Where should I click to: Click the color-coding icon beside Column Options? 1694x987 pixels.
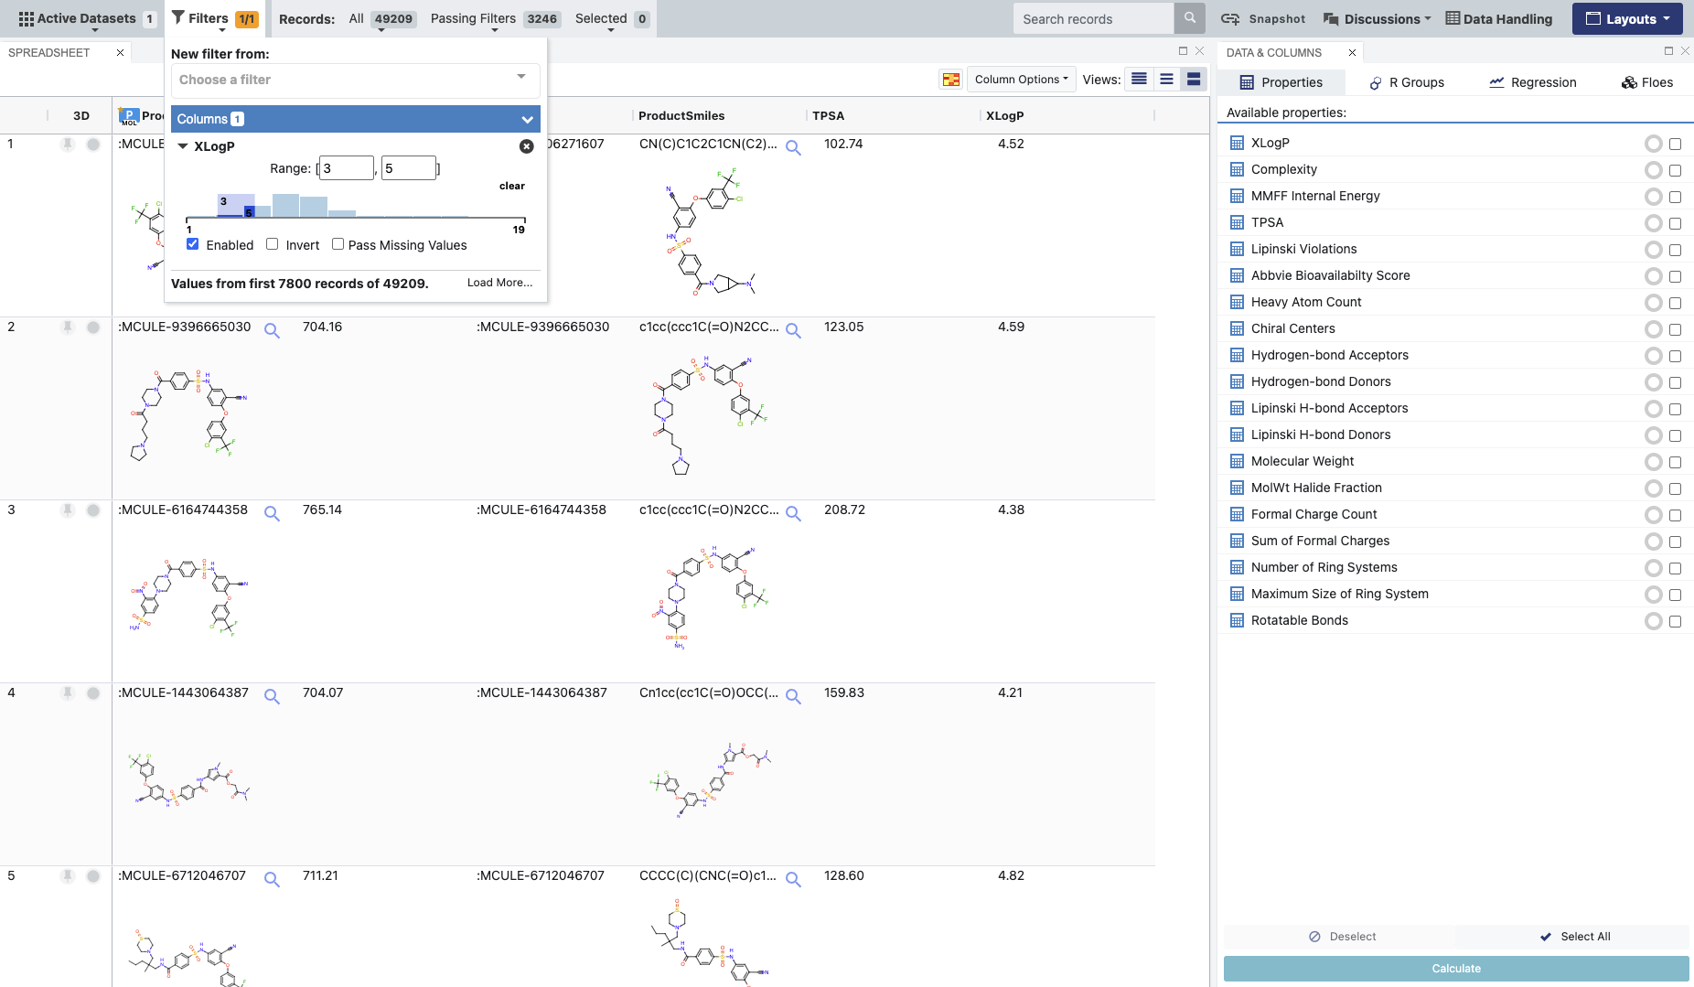pyautogui.click(x=951, y=80)
